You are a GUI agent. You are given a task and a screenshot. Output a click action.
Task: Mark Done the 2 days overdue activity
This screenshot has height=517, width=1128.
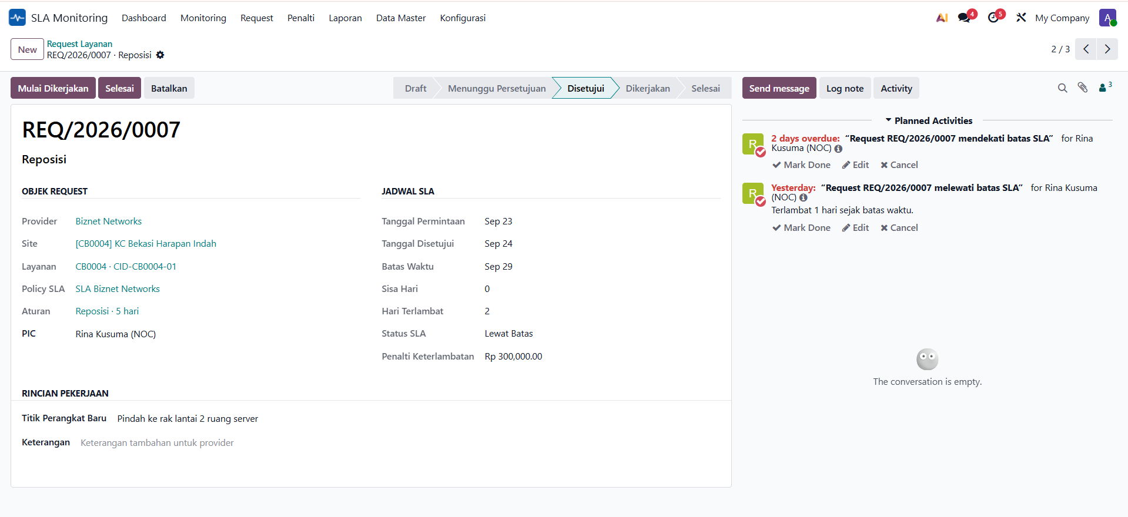[801, 165]
